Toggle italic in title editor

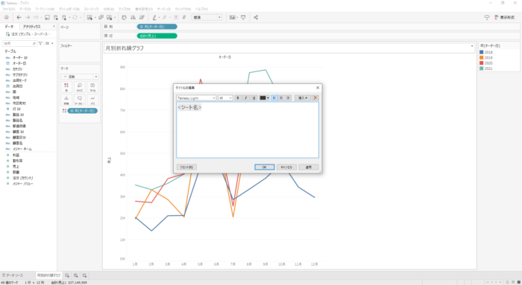[245, 98]
